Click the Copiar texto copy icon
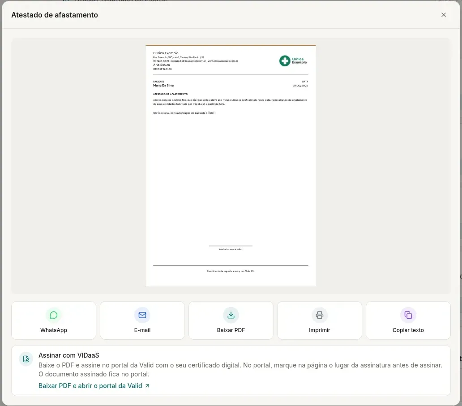The image size is (462, 406). point(408,315)
